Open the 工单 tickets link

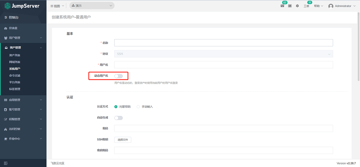[x=306, y=6]
